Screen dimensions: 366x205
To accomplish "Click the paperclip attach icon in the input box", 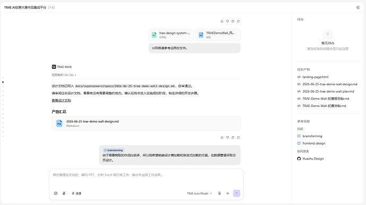I will pyautogui.click(x=64, y=193).
